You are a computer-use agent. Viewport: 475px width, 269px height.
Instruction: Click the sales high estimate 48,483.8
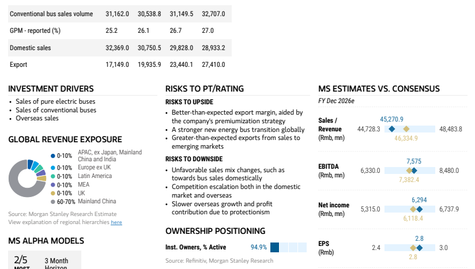click(451, 129)
